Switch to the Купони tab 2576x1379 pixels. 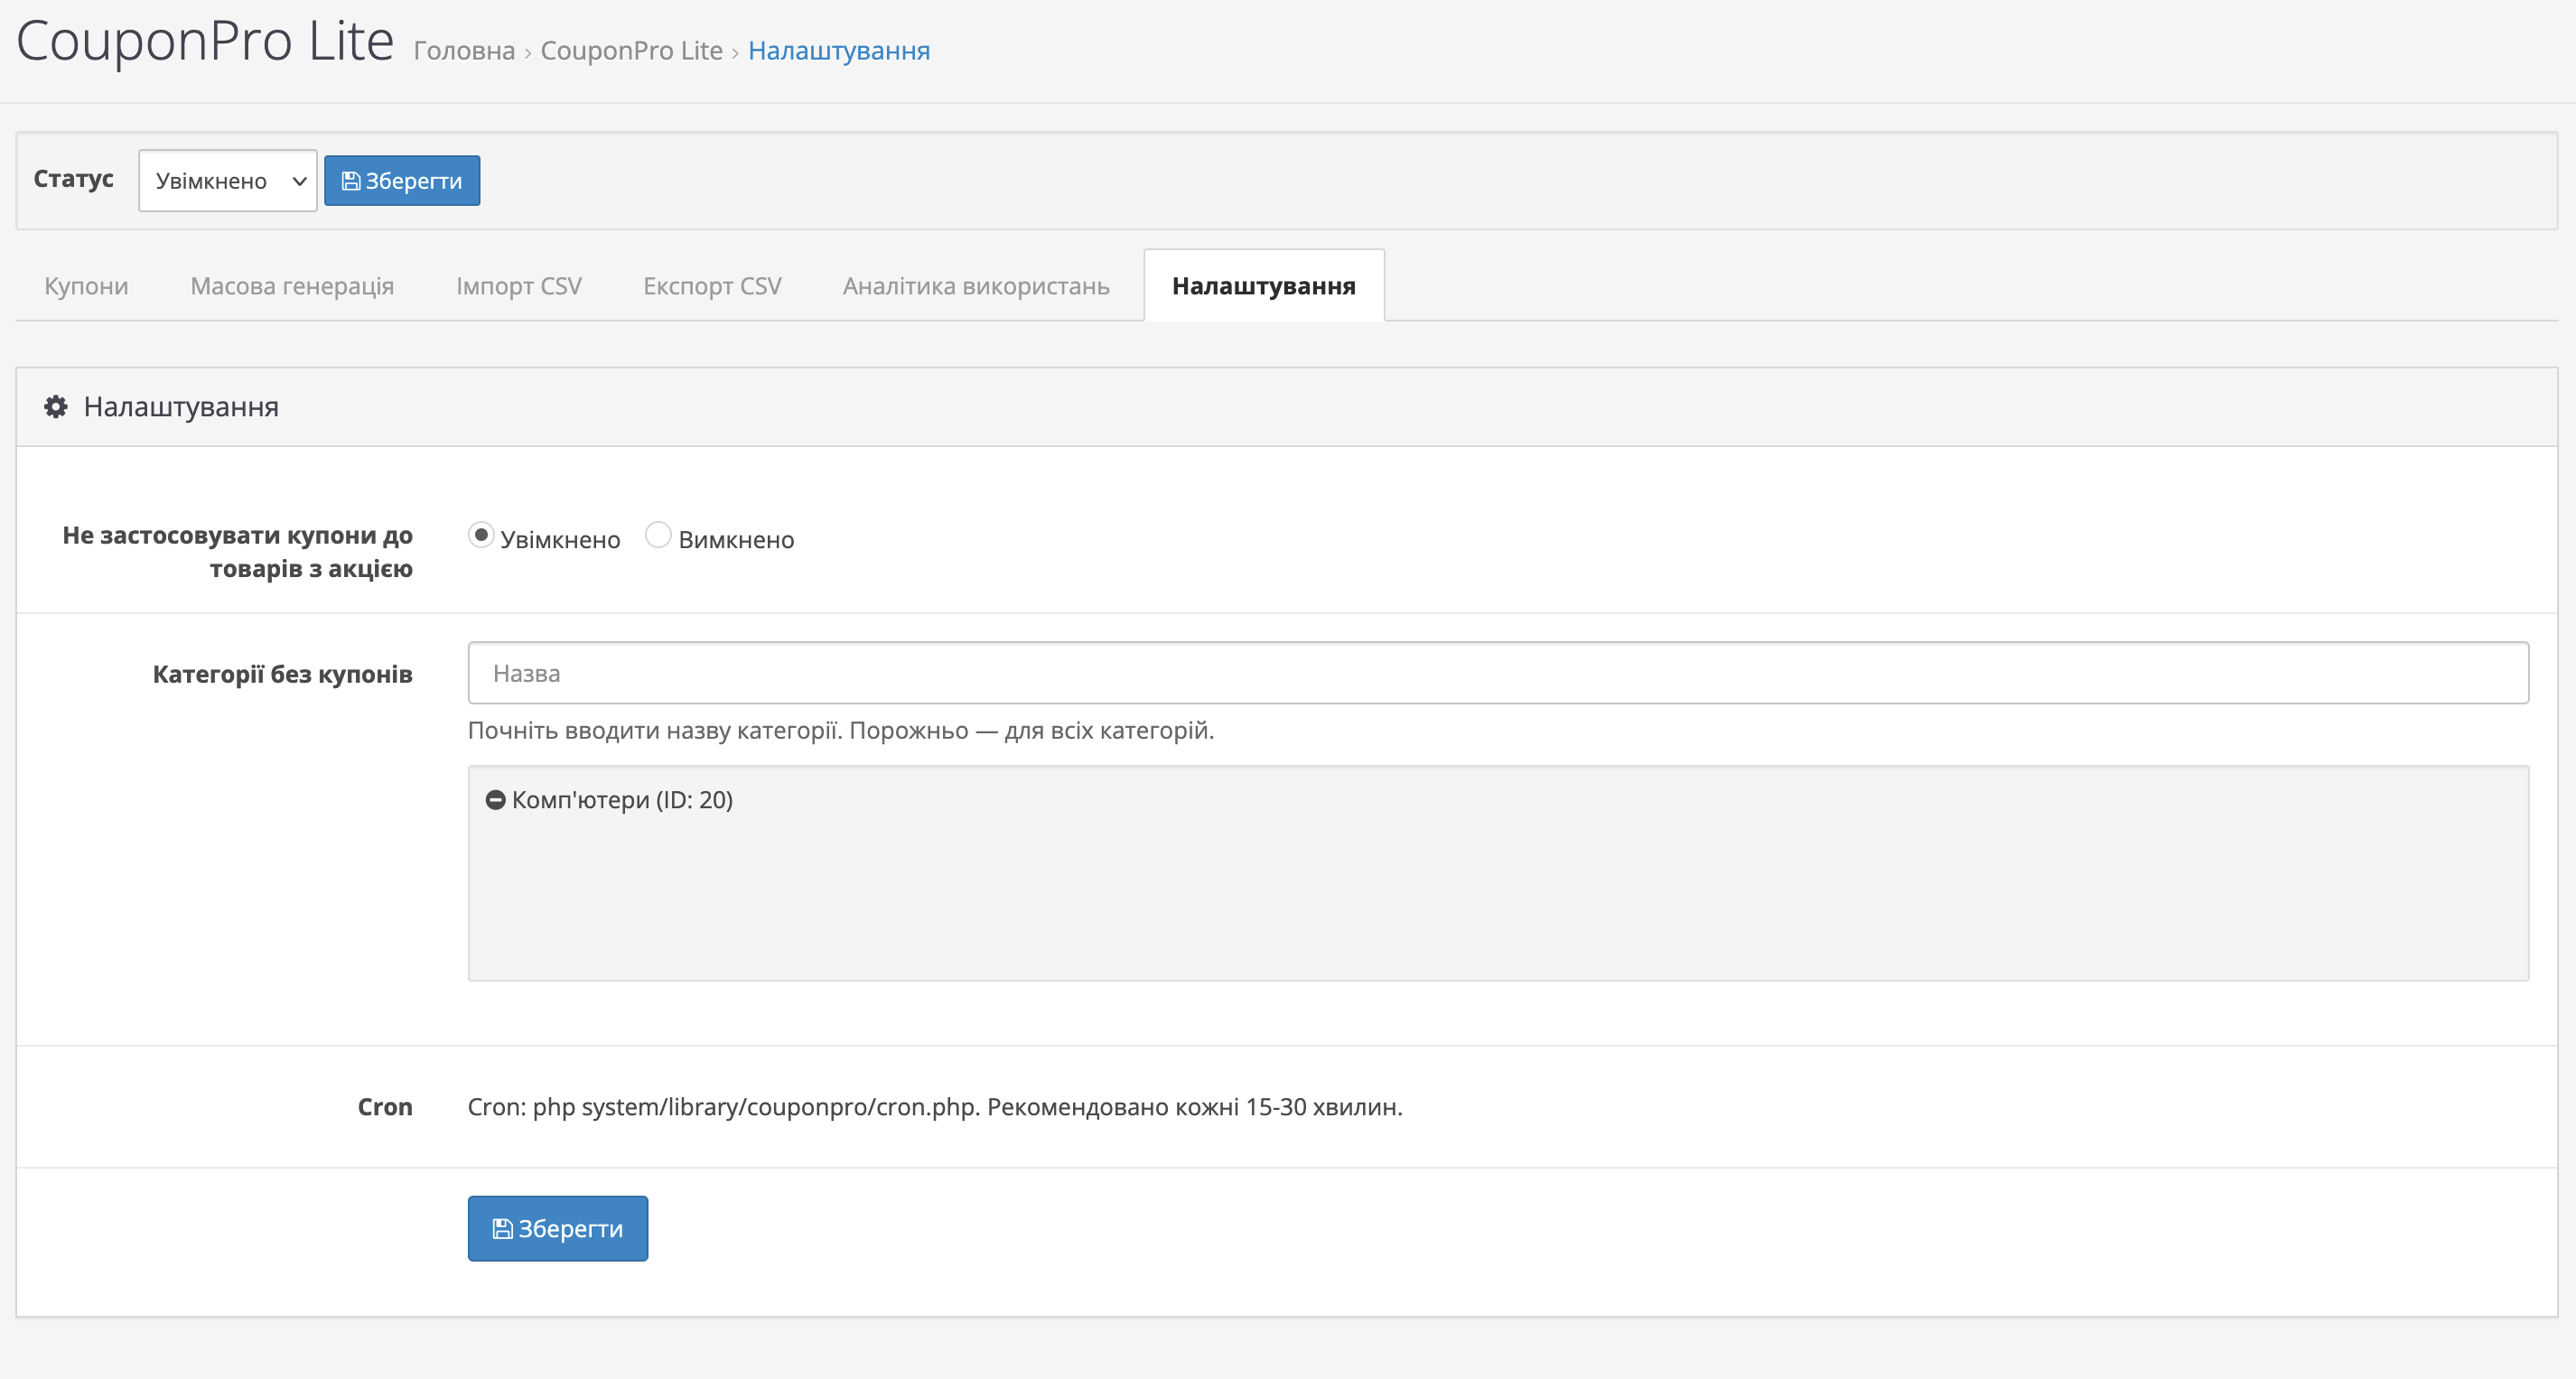click(87, 286)
